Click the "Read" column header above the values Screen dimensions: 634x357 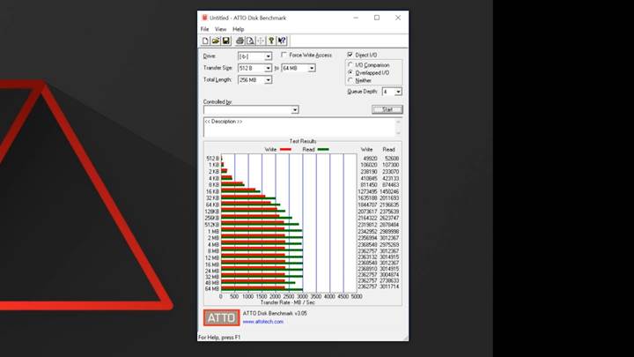(x=388, y=149)
